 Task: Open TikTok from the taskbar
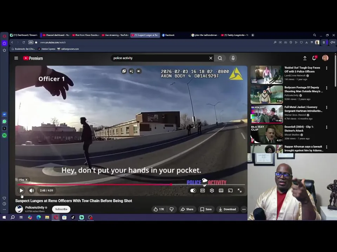(73, 217)
